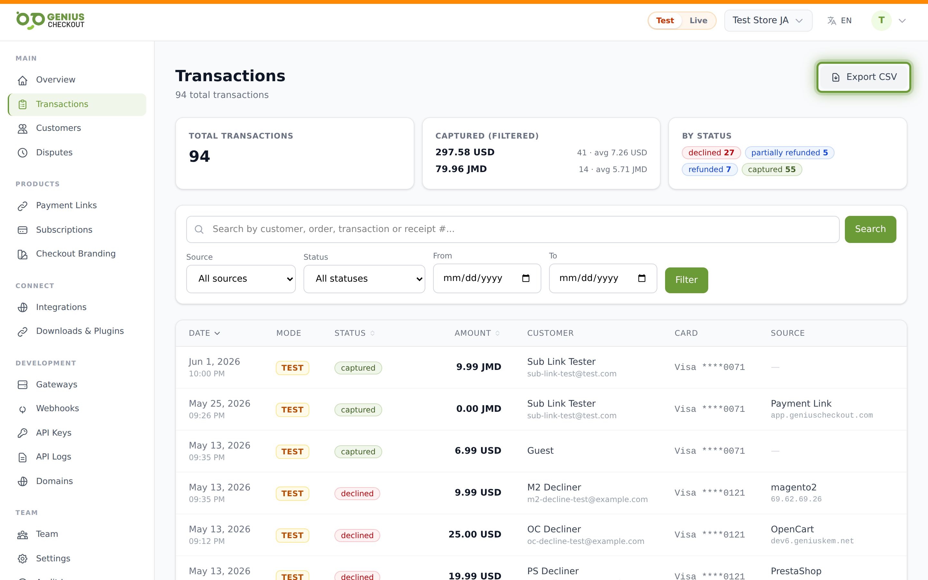The image size is (928, 580).
Task: Click the Settings gear icon
Action: 23,559
